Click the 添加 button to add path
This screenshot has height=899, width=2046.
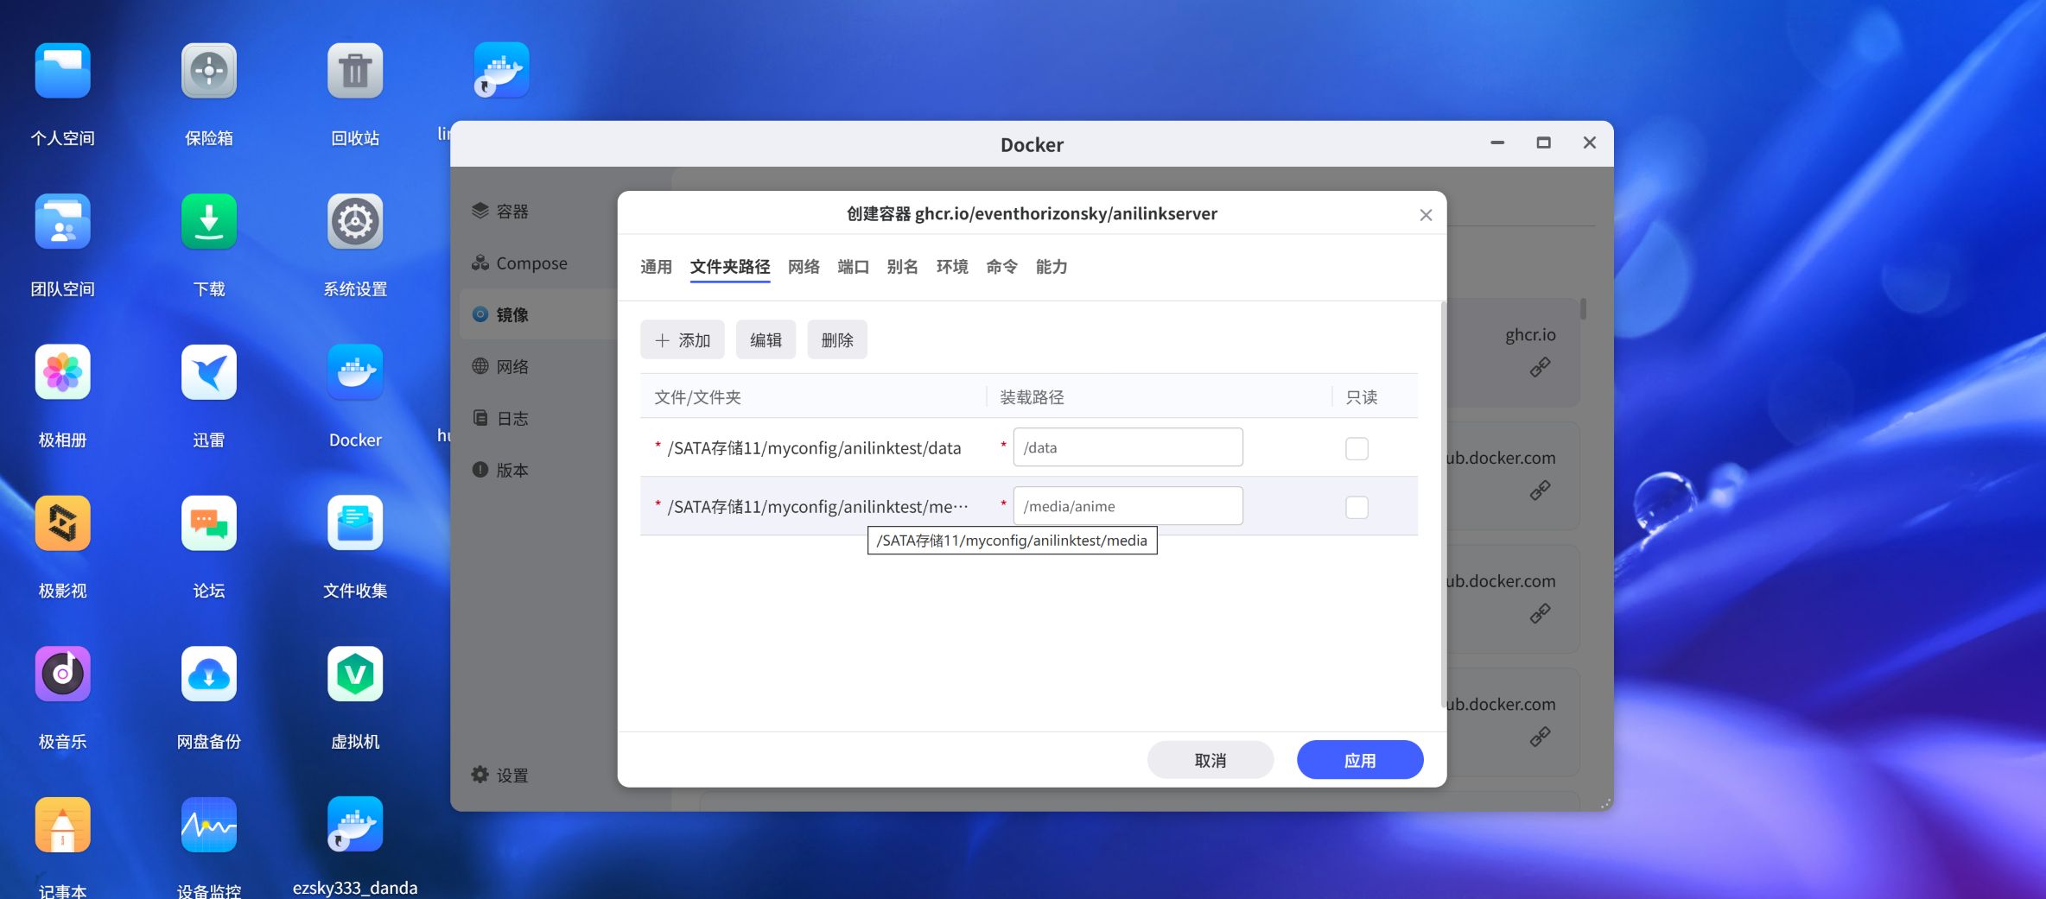[683, 340]
